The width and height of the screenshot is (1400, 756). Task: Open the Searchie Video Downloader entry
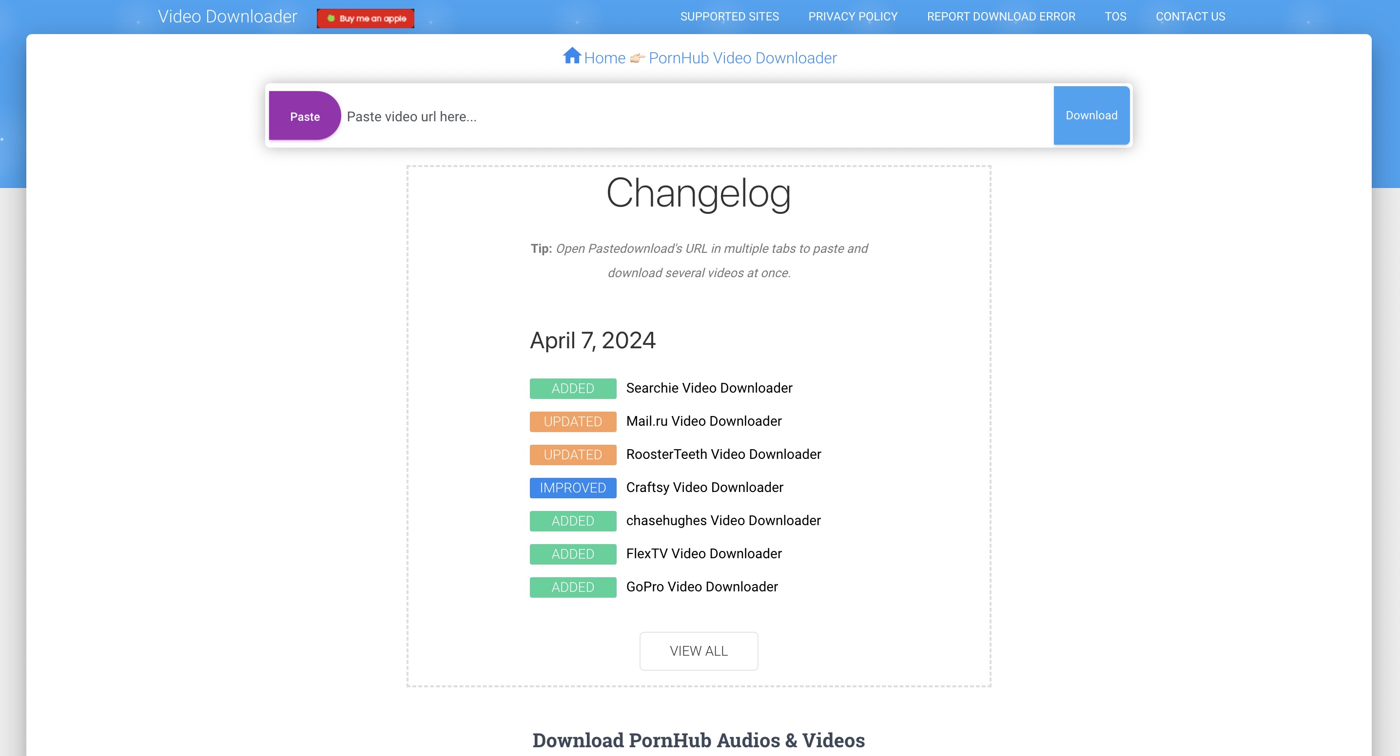(x=709, y=388)
